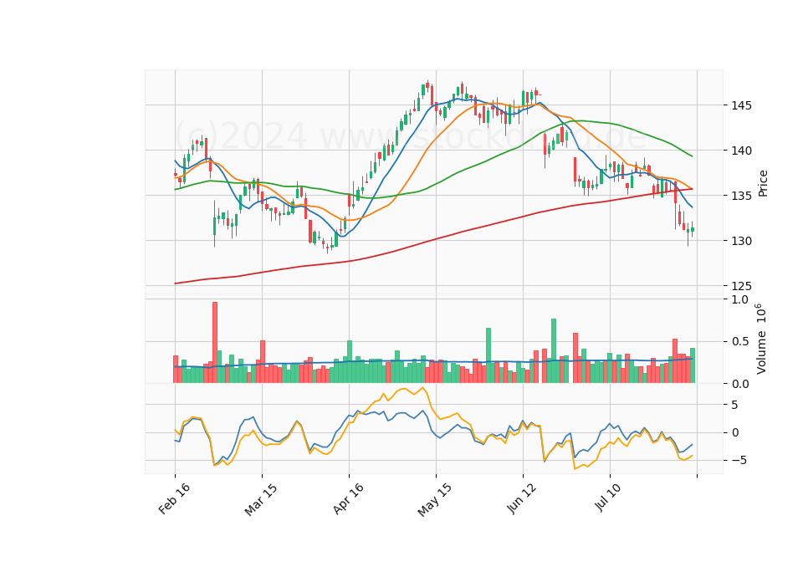This screenshot has height=577, width=803.
Task: Click the Feb 16 date label
Action: coord(174,498)
